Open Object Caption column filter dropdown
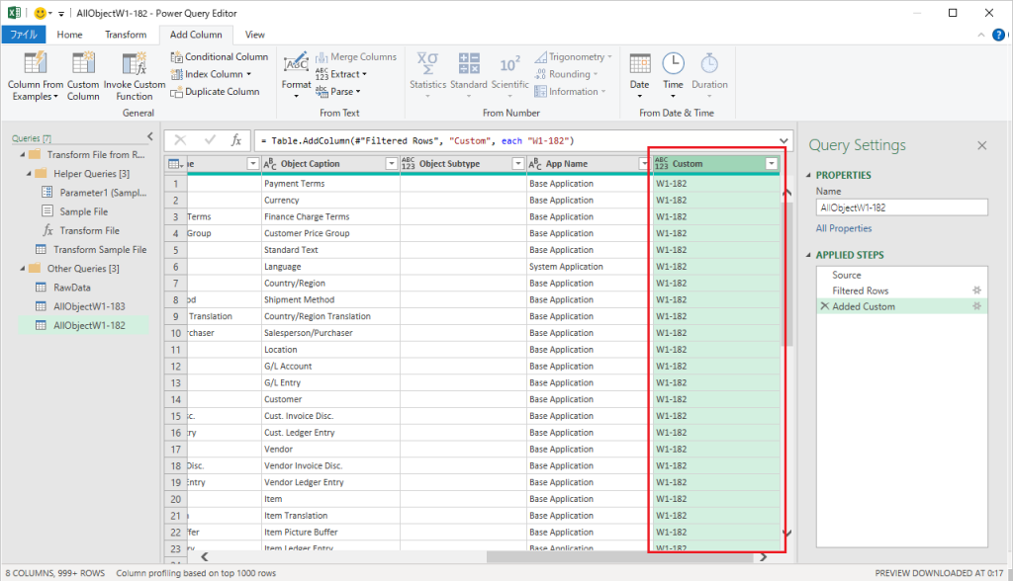The image size is (1013, 581). point(391,164)
